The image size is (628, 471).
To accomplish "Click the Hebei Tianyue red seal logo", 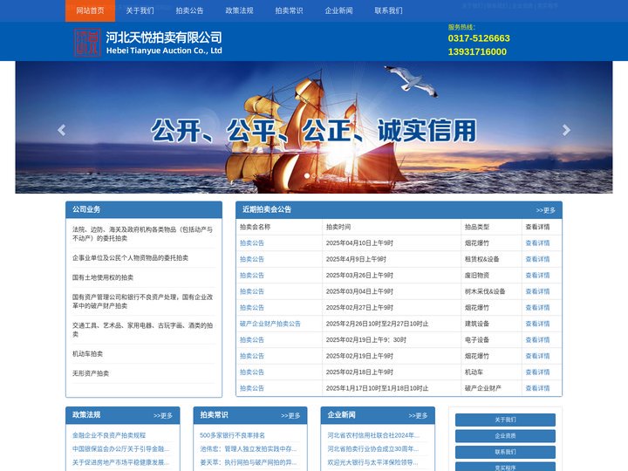I will (87, 43).
